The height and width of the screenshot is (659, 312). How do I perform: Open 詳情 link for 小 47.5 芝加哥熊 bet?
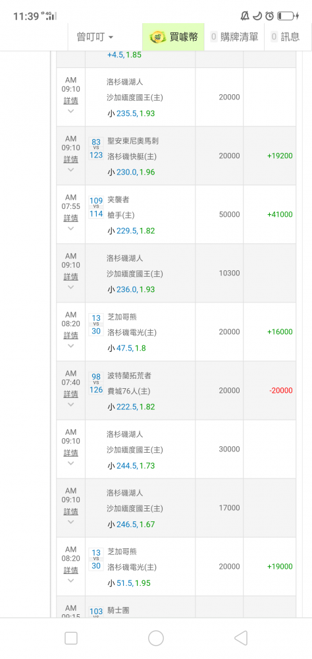click(x=70, y=336)
